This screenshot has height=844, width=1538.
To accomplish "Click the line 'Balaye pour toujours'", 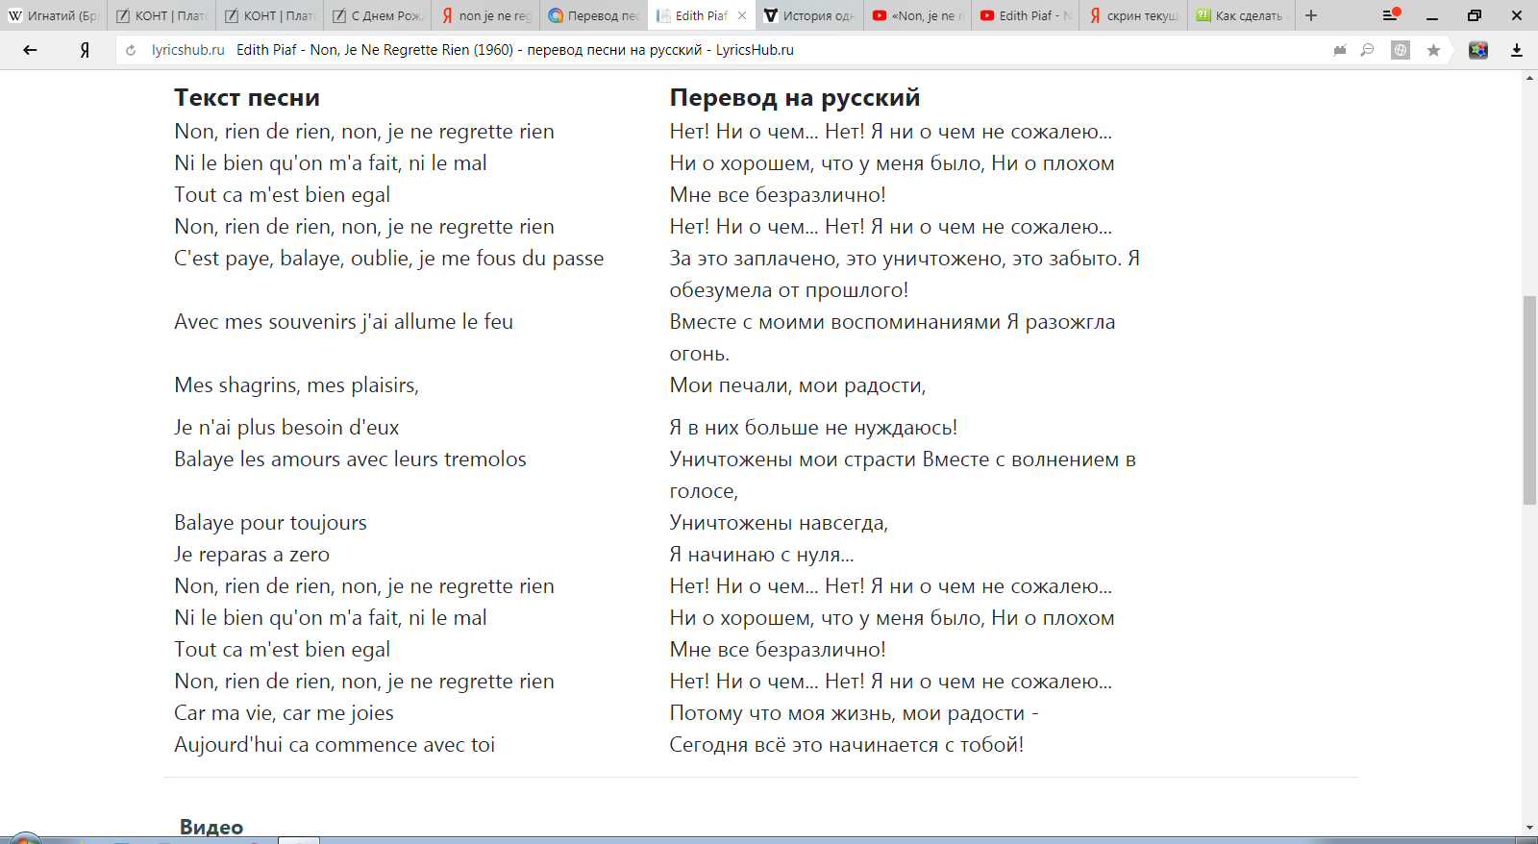I will [x=270, y=523].
